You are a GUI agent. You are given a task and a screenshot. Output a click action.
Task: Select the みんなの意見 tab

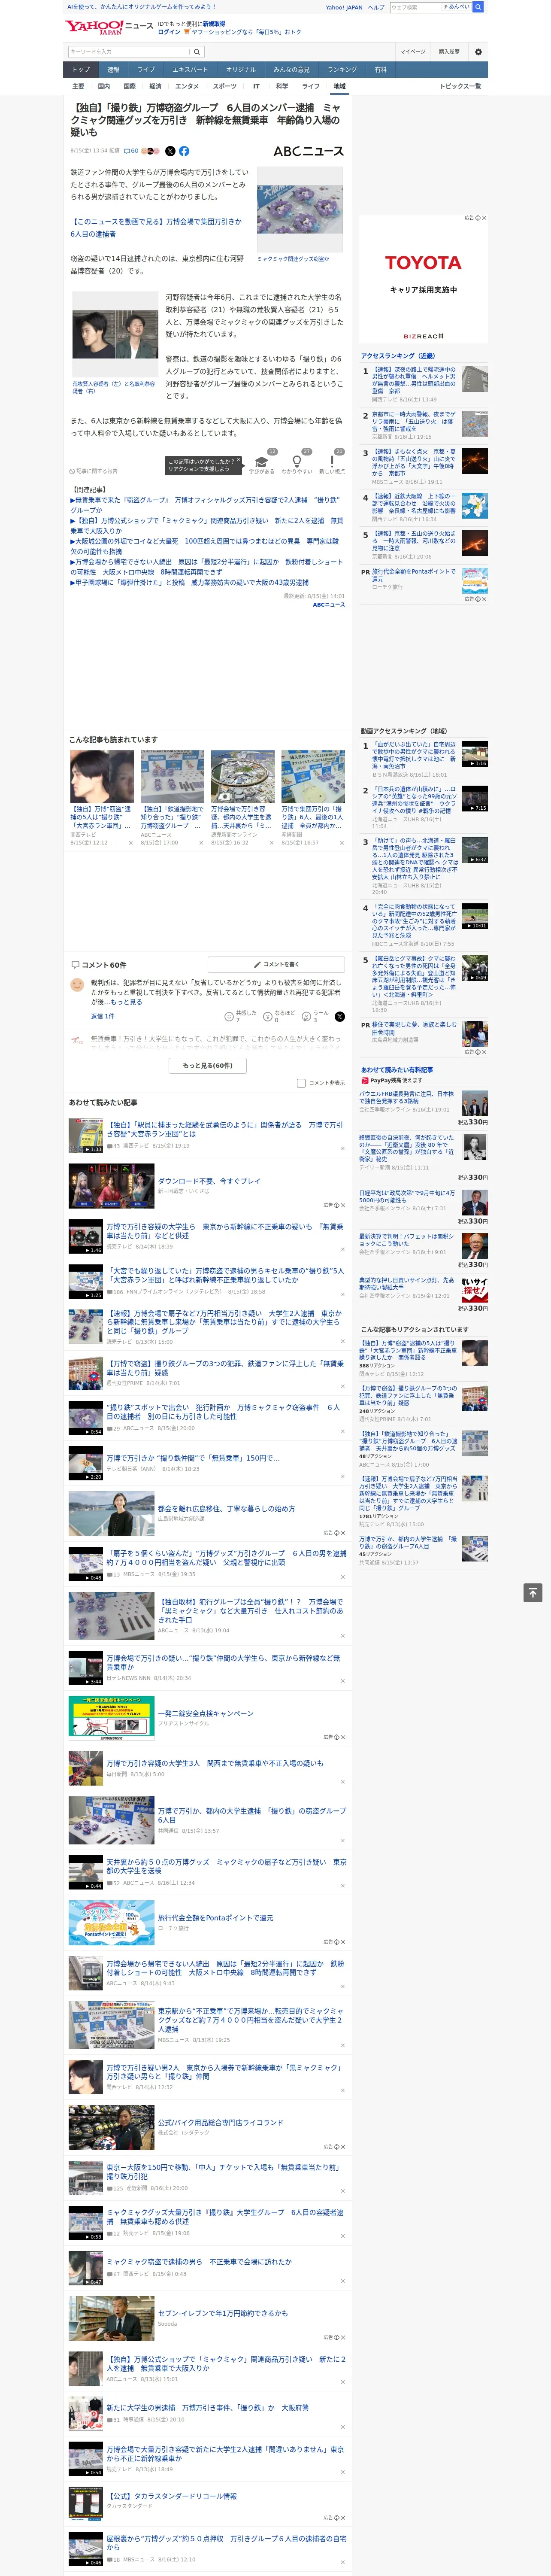click(292, 70)
